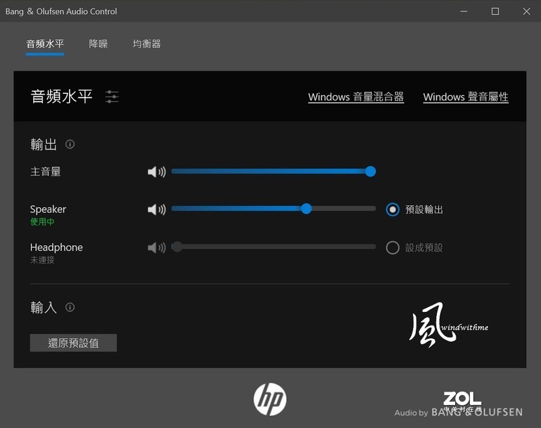Mute the 主音量 speaker icon

pos(156,171)
